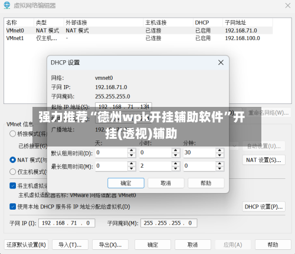Click 导出(X) button

point(110,245)
